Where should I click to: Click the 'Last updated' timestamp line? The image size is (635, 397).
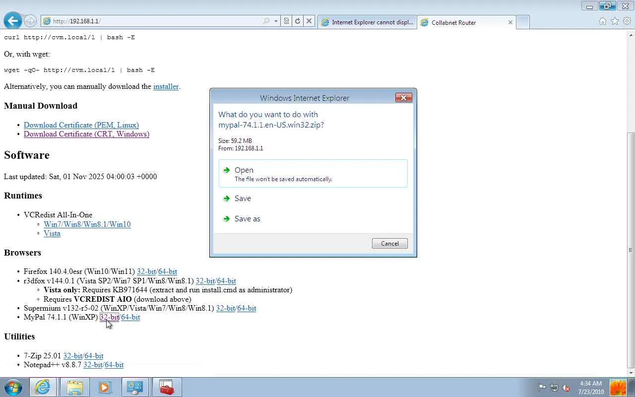point(80,177)
